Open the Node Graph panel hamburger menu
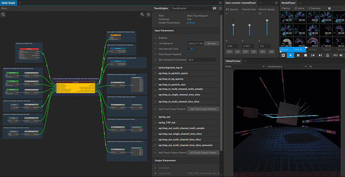 click(x=220, y=3)
